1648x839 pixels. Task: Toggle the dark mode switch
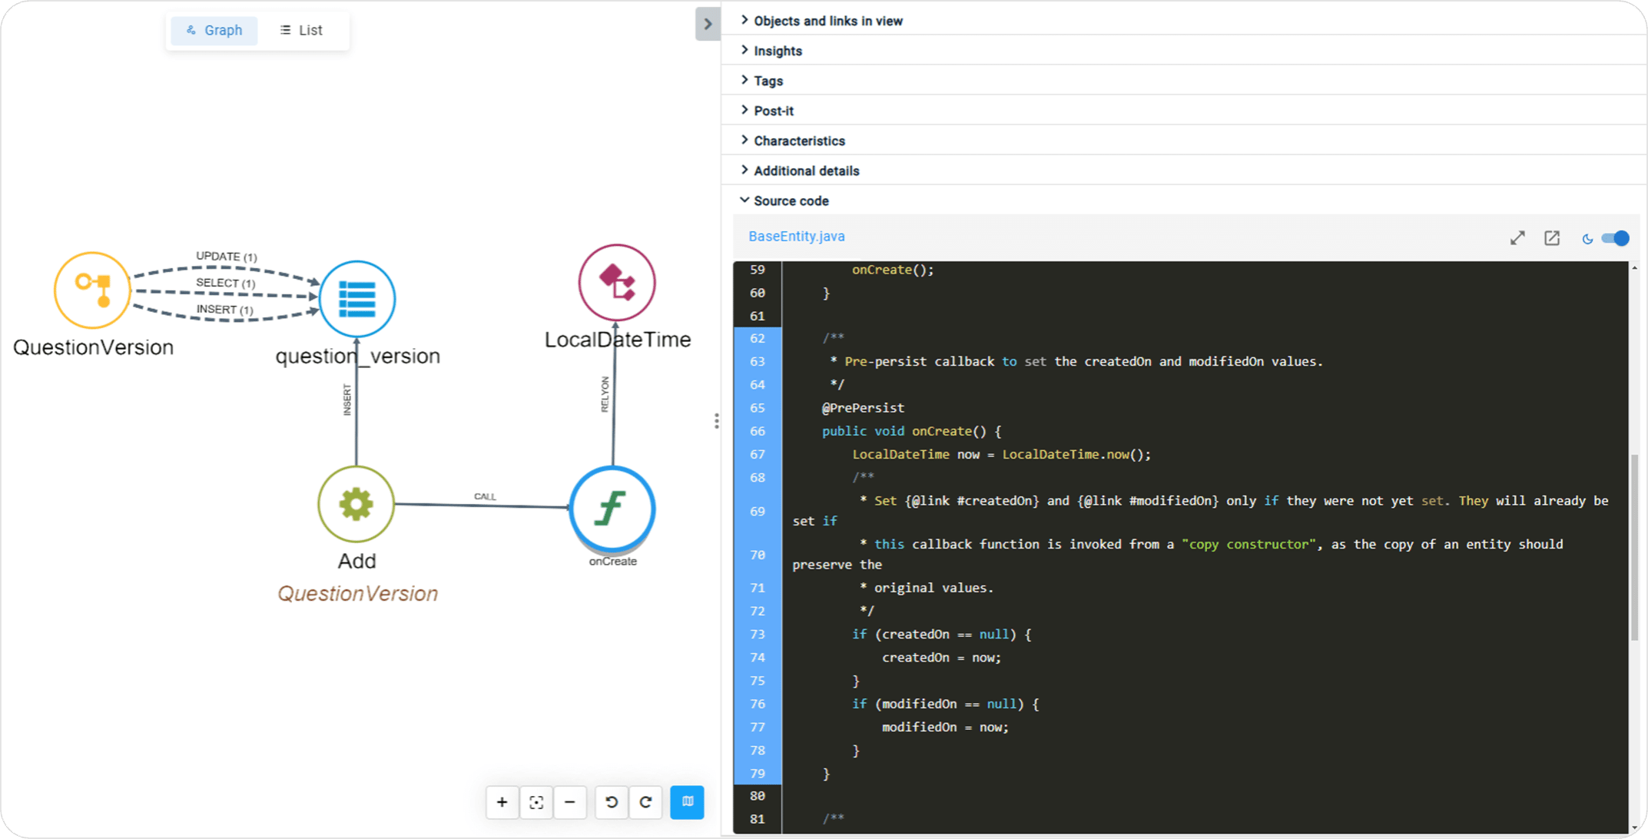(1614, 238)
